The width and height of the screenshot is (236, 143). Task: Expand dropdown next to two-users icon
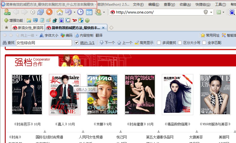[104, 12]
